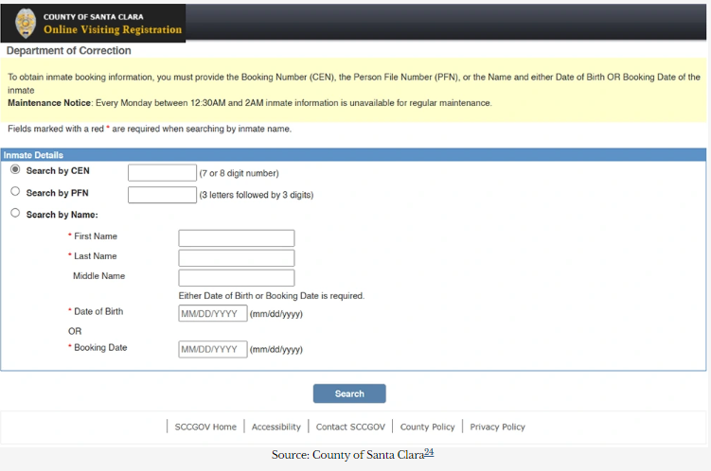Choose the Search by PFN radio option
This screenshot has width=711, height=471.
coord(15,191)
